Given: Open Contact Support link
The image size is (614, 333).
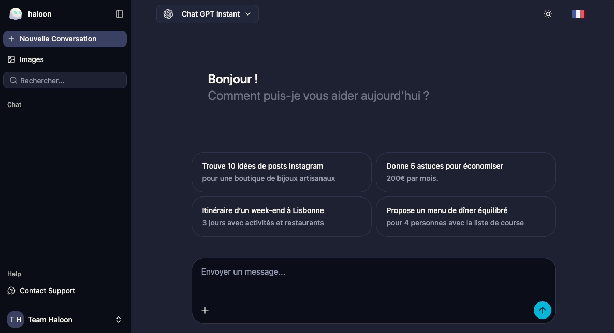Looking at the screenshot, I should [x=47, y=291].
